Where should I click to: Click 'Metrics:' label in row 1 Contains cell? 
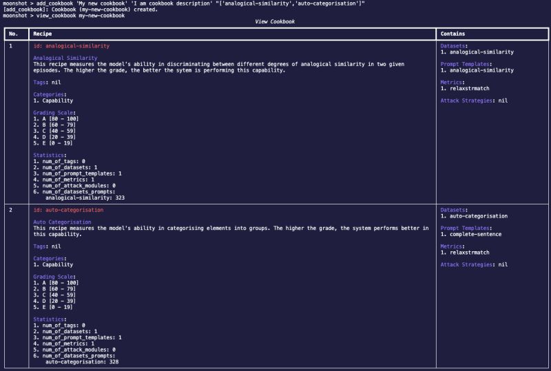click(x=453, y=83)
